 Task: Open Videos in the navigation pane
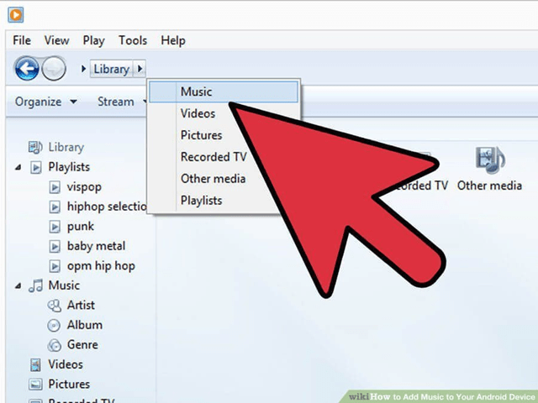click(65, 364)
